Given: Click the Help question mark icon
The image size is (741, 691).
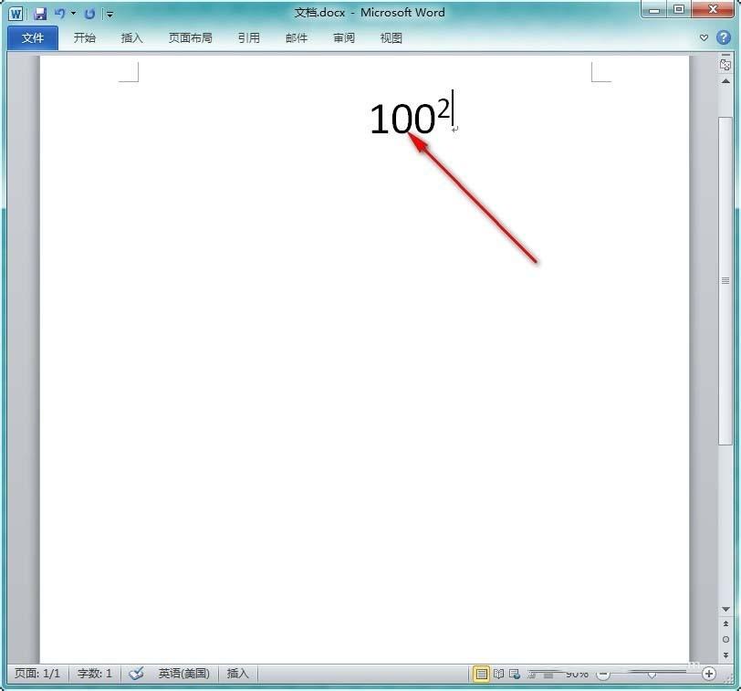Looking at the screenshot, I should 724,37.
